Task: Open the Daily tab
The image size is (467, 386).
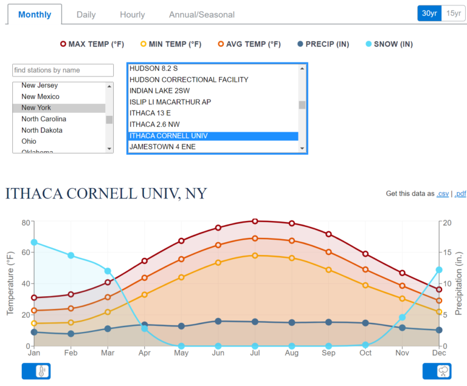Action: [x=86, y=15]
